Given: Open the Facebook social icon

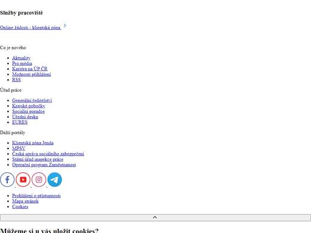Looking at the screenshot, I should click(7, 180).
